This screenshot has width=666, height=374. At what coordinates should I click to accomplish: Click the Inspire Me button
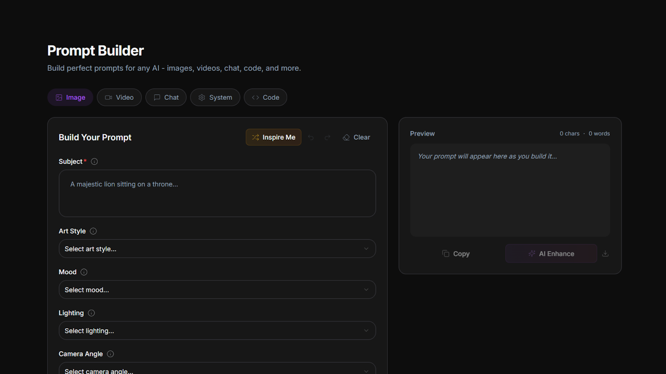coord(273,137)
